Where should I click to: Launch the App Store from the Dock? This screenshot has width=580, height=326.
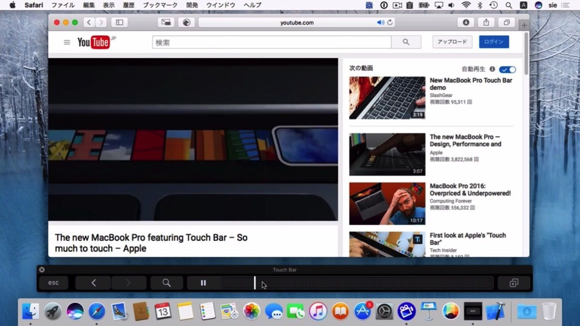(x=363, y=311)
